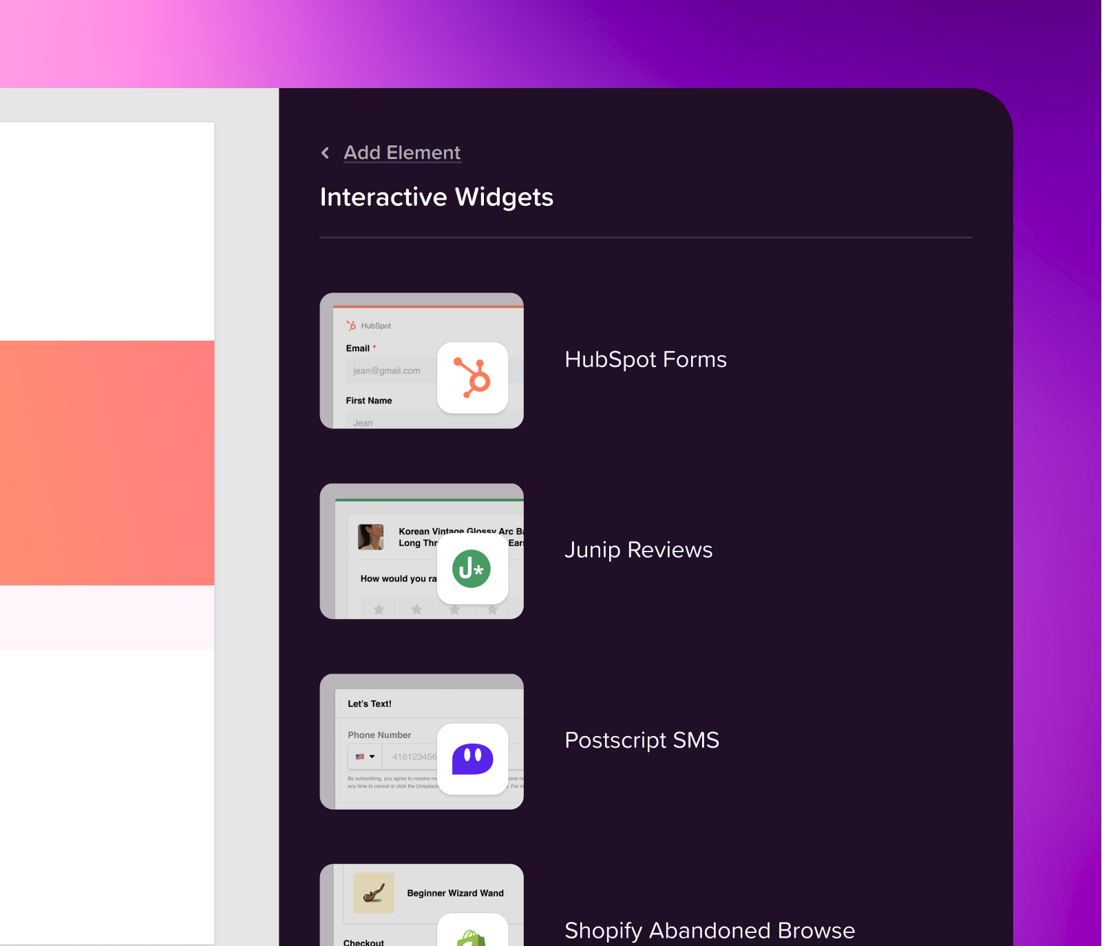Click a rating star in the Junip preview

[379, 609]
